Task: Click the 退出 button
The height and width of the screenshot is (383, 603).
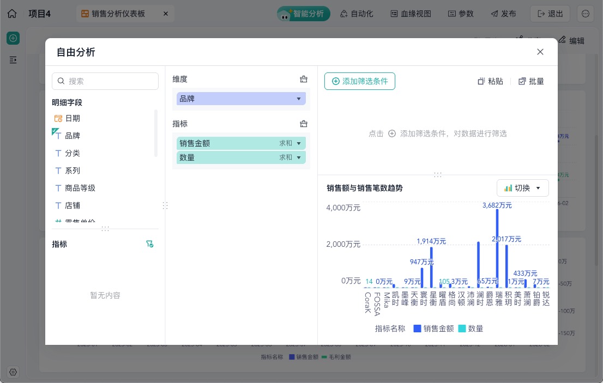Action: coord(550,14)
